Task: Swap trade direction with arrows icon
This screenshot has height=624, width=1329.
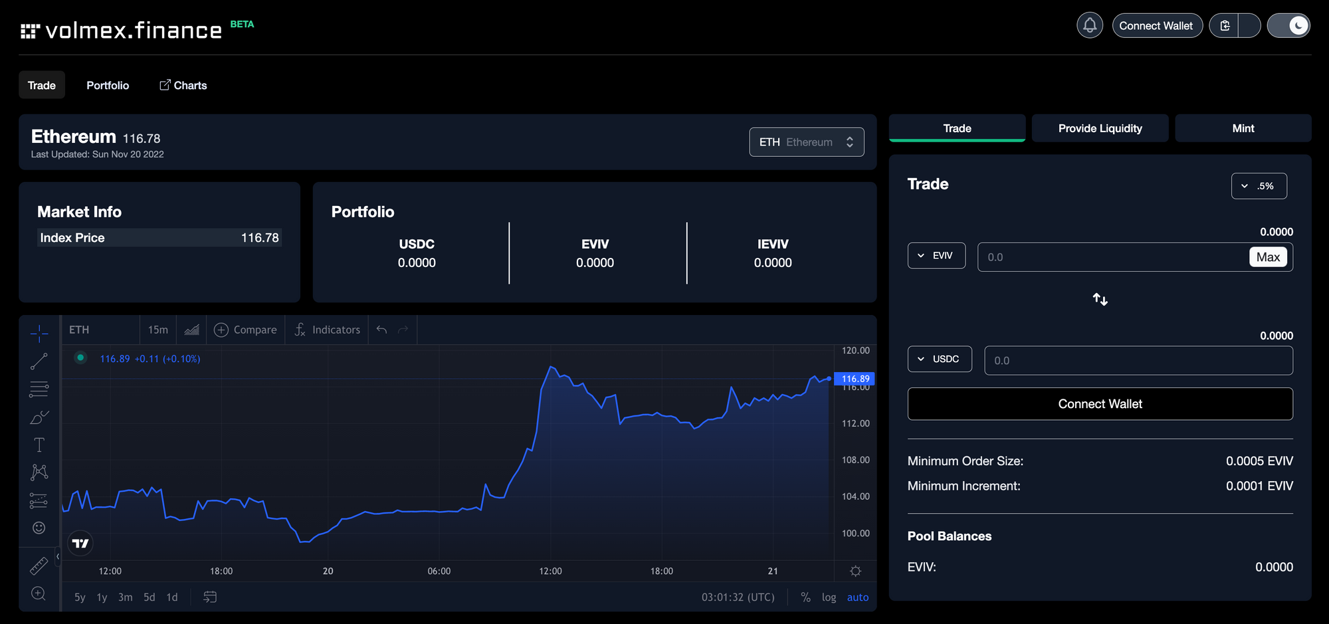Action: [1100, 300]
